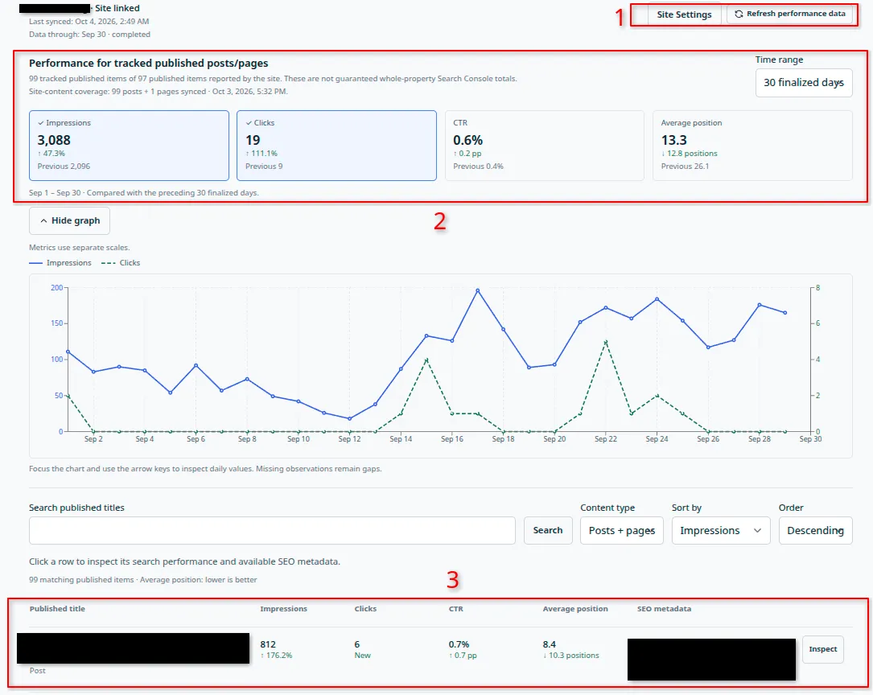873x695 pixels.
Task: Click the 'Previous 2,096' text
Action: pos(64,167)
